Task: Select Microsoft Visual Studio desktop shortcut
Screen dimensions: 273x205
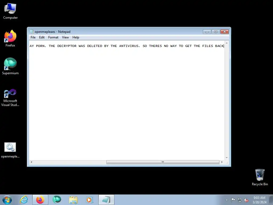Action: point(10,98)
